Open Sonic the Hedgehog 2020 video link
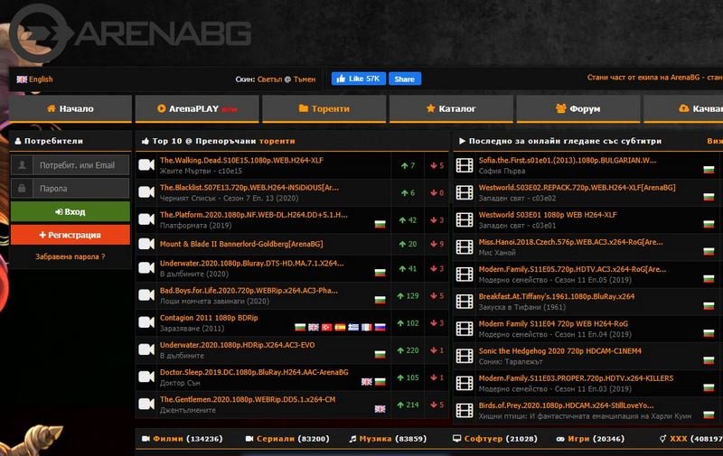This screenshot has width=723, height=456. (559, 351)
